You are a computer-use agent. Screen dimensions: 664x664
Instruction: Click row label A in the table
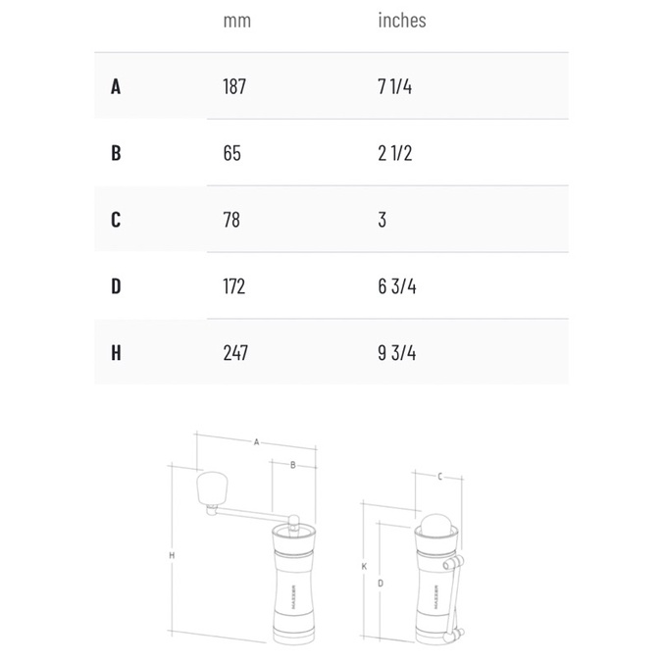[x=116, y=86]
